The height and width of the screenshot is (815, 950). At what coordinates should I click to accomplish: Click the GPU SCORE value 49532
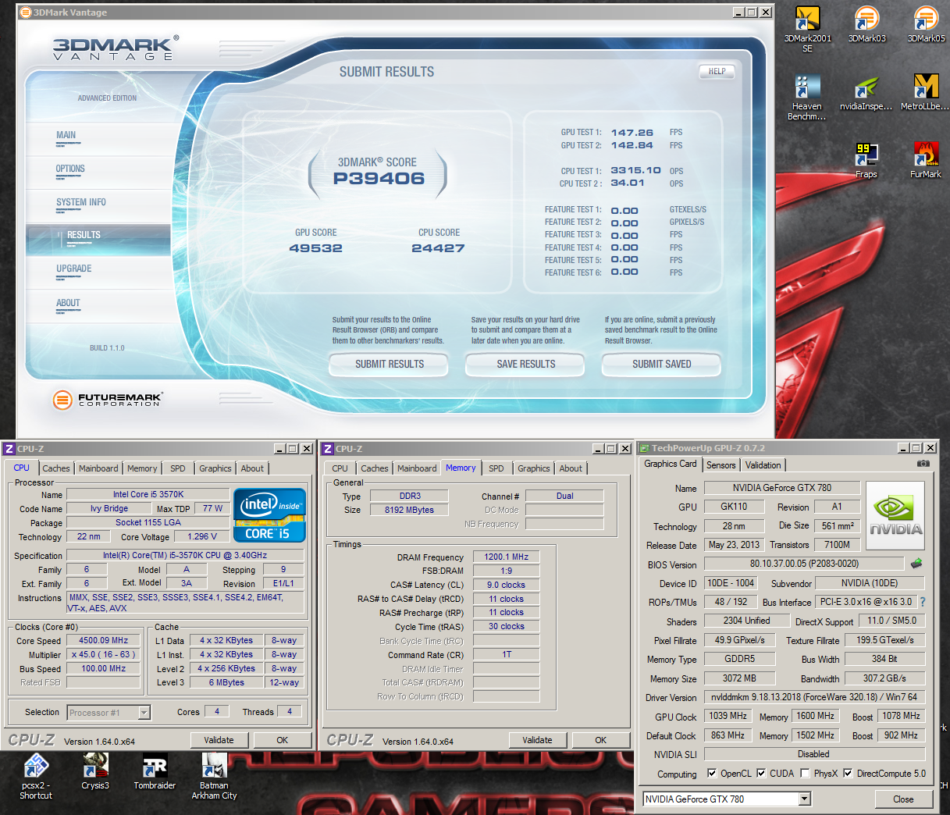pyautogui.click(x=315, y=248)
